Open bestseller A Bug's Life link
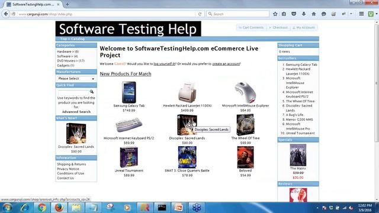Image resolution: width=379 pixels, height=213 pixels. [295, 115]
